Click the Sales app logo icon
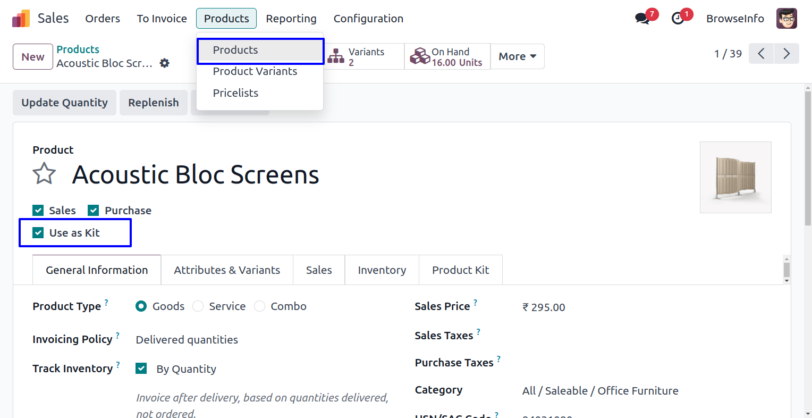Viewport: 812px width, 418px height. tap(21, 19)
